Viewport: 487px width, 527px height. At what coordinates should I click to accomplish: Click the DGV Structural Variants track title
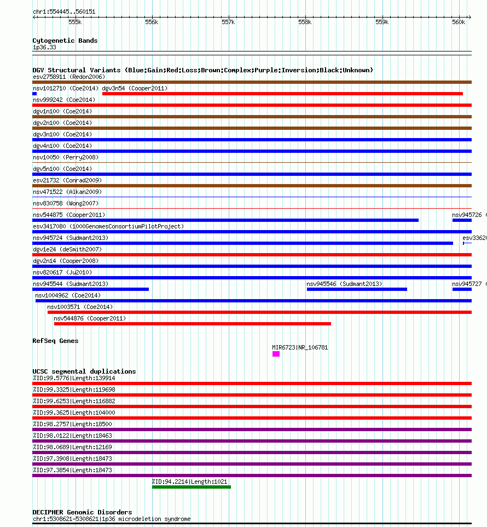click(202, 70)
